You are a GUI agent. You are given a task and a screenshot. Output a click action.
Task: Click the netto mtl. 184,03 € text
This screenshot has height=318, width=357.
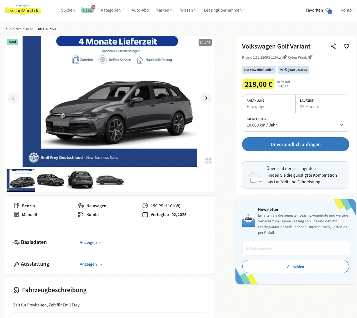(284, 84)
